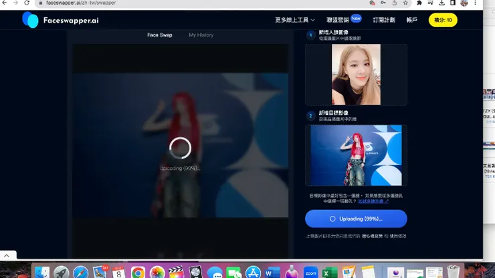Switch to the My History tab
495x278 pixels.
click(x=201, y=35)
